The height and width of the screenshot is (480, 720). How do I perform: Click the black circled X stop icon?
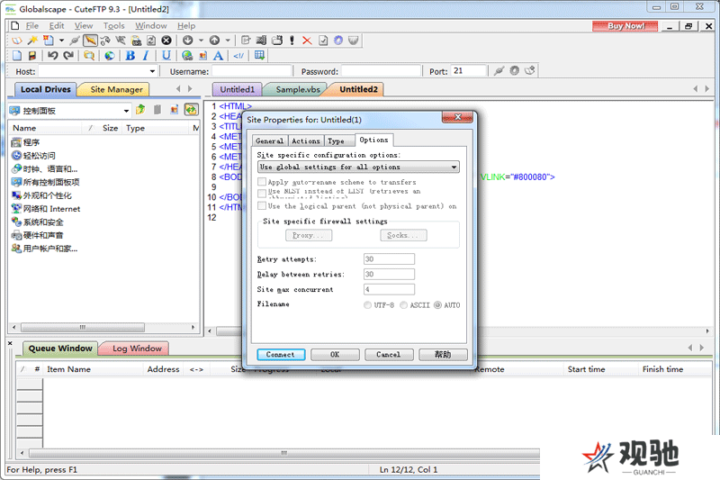click(166, 41)
